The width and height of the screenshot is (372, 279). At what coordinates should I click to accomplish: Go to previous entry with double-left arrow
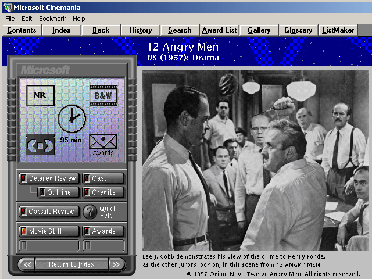point(27,264)
